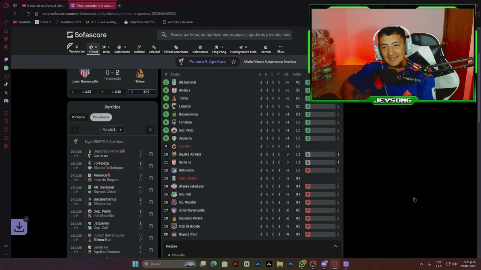
Task: Open the Mas sports menu
Action: pos(281,49)
